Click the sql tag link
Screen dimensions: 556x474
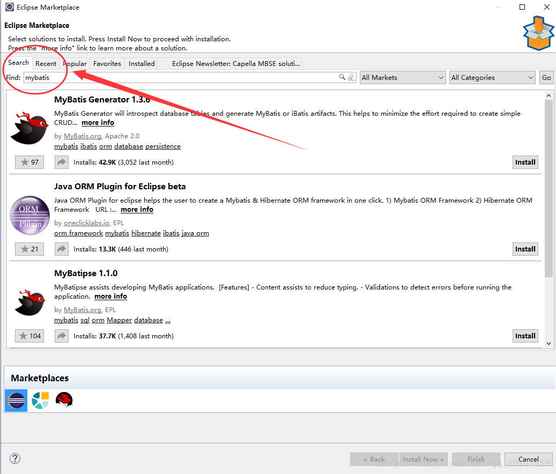tap(85, 320)
